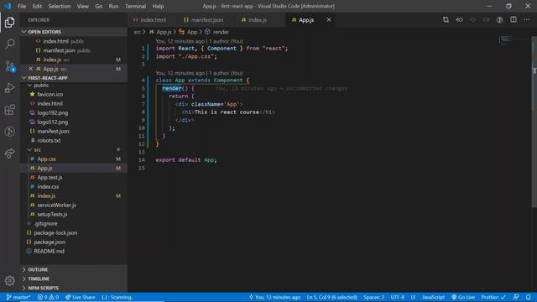537x302 pixels.
Task: Expand the Outline section
Action: point(74,269)
